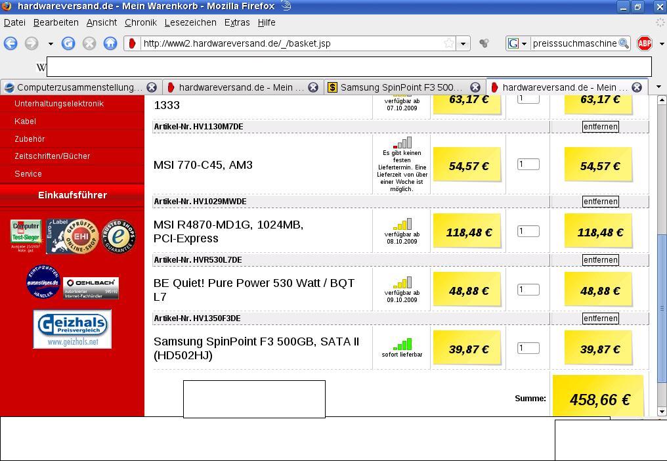The image size is (667, 461).
Task: Open the guenstiger.de certified dealer badge
Action: point(43,282)
